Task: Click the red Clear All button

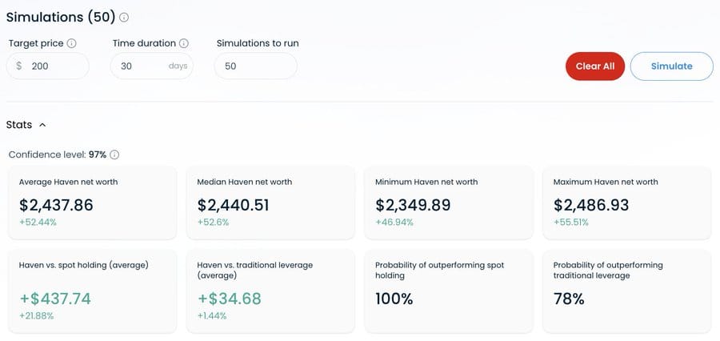Action: point(595,66)
